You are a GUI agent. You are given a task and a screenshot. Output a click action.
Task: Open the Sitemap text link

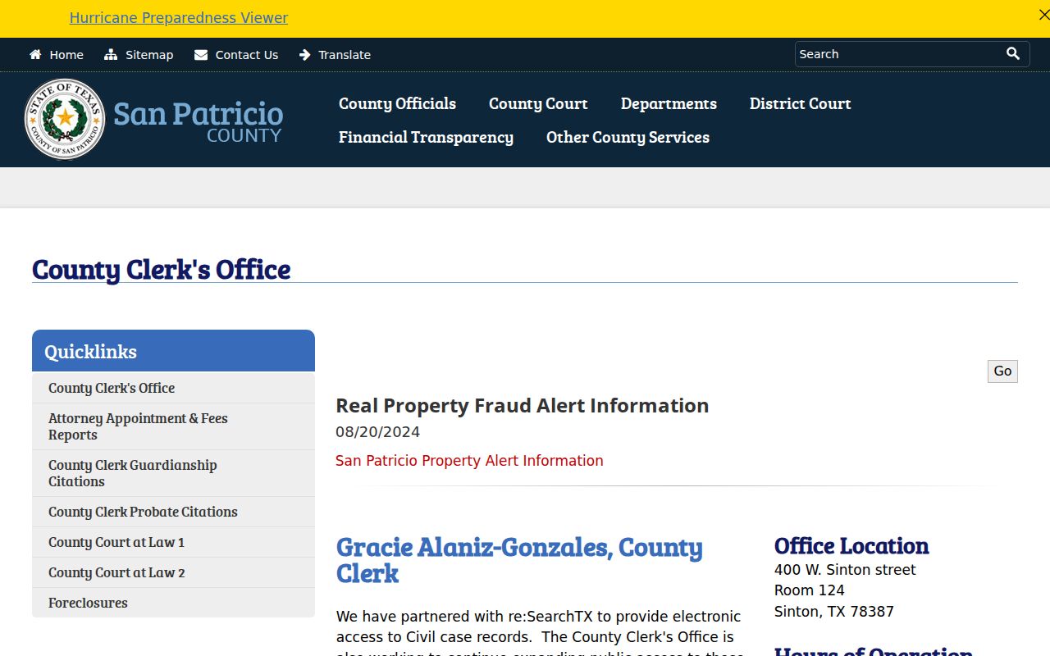(149, 55)
